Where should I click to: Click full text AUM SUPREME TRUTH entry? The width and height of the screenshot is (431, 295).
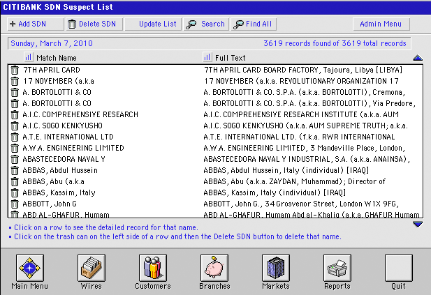pyautogui.click(x=305, y=126)
